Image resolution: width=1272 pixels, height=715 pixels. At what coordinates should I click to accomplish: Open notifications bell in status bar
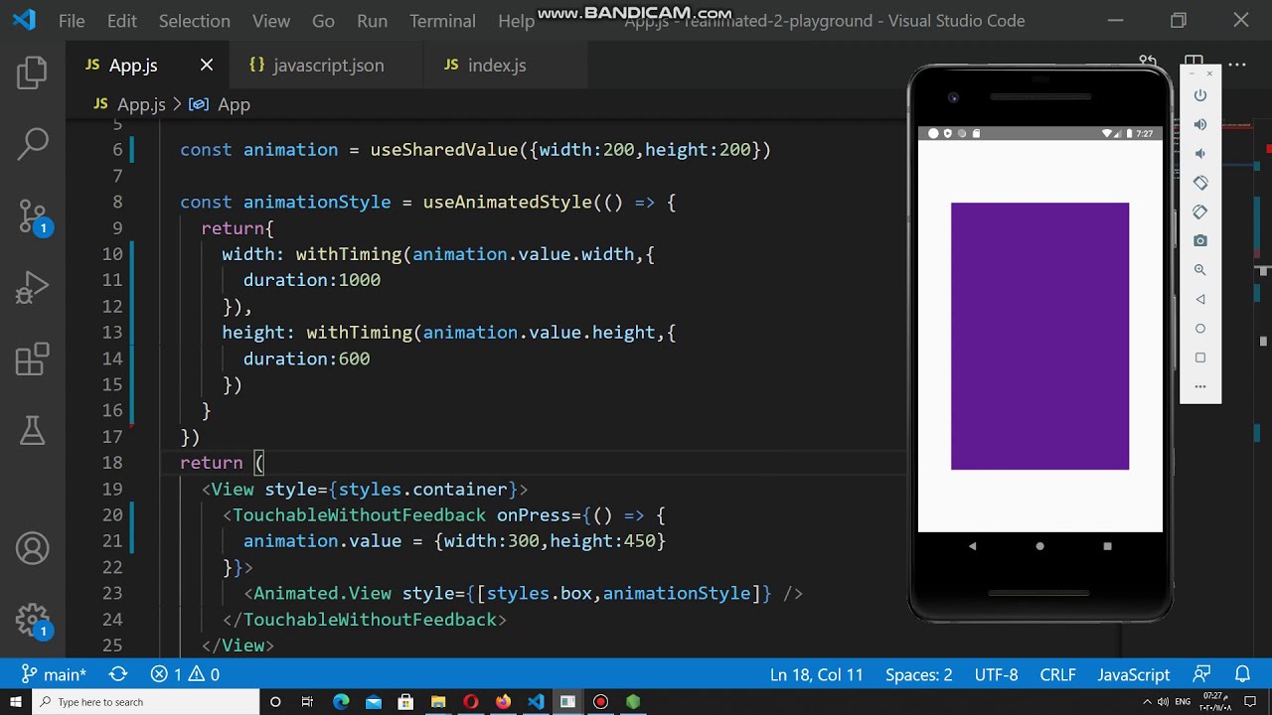(x=1242, y=674)
